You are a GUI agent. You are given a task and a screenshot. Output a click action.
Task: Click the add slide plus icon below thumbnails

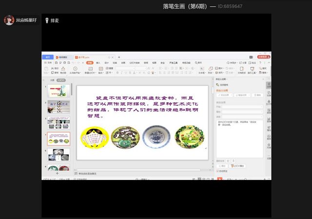click(x=57, y=173)
